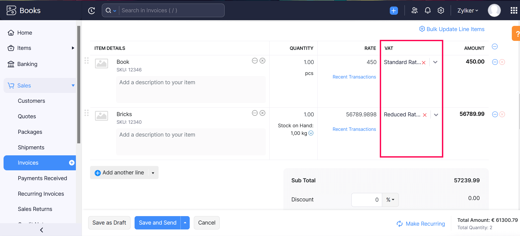Screen dimensions: 520x236
Task: Open the referrals people icon
Action: click(414, 11)
